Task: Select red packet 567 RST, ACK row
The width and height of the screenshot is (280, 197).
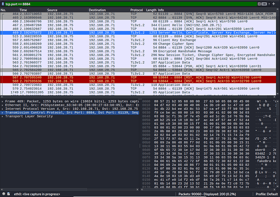Action: [138, 77]
